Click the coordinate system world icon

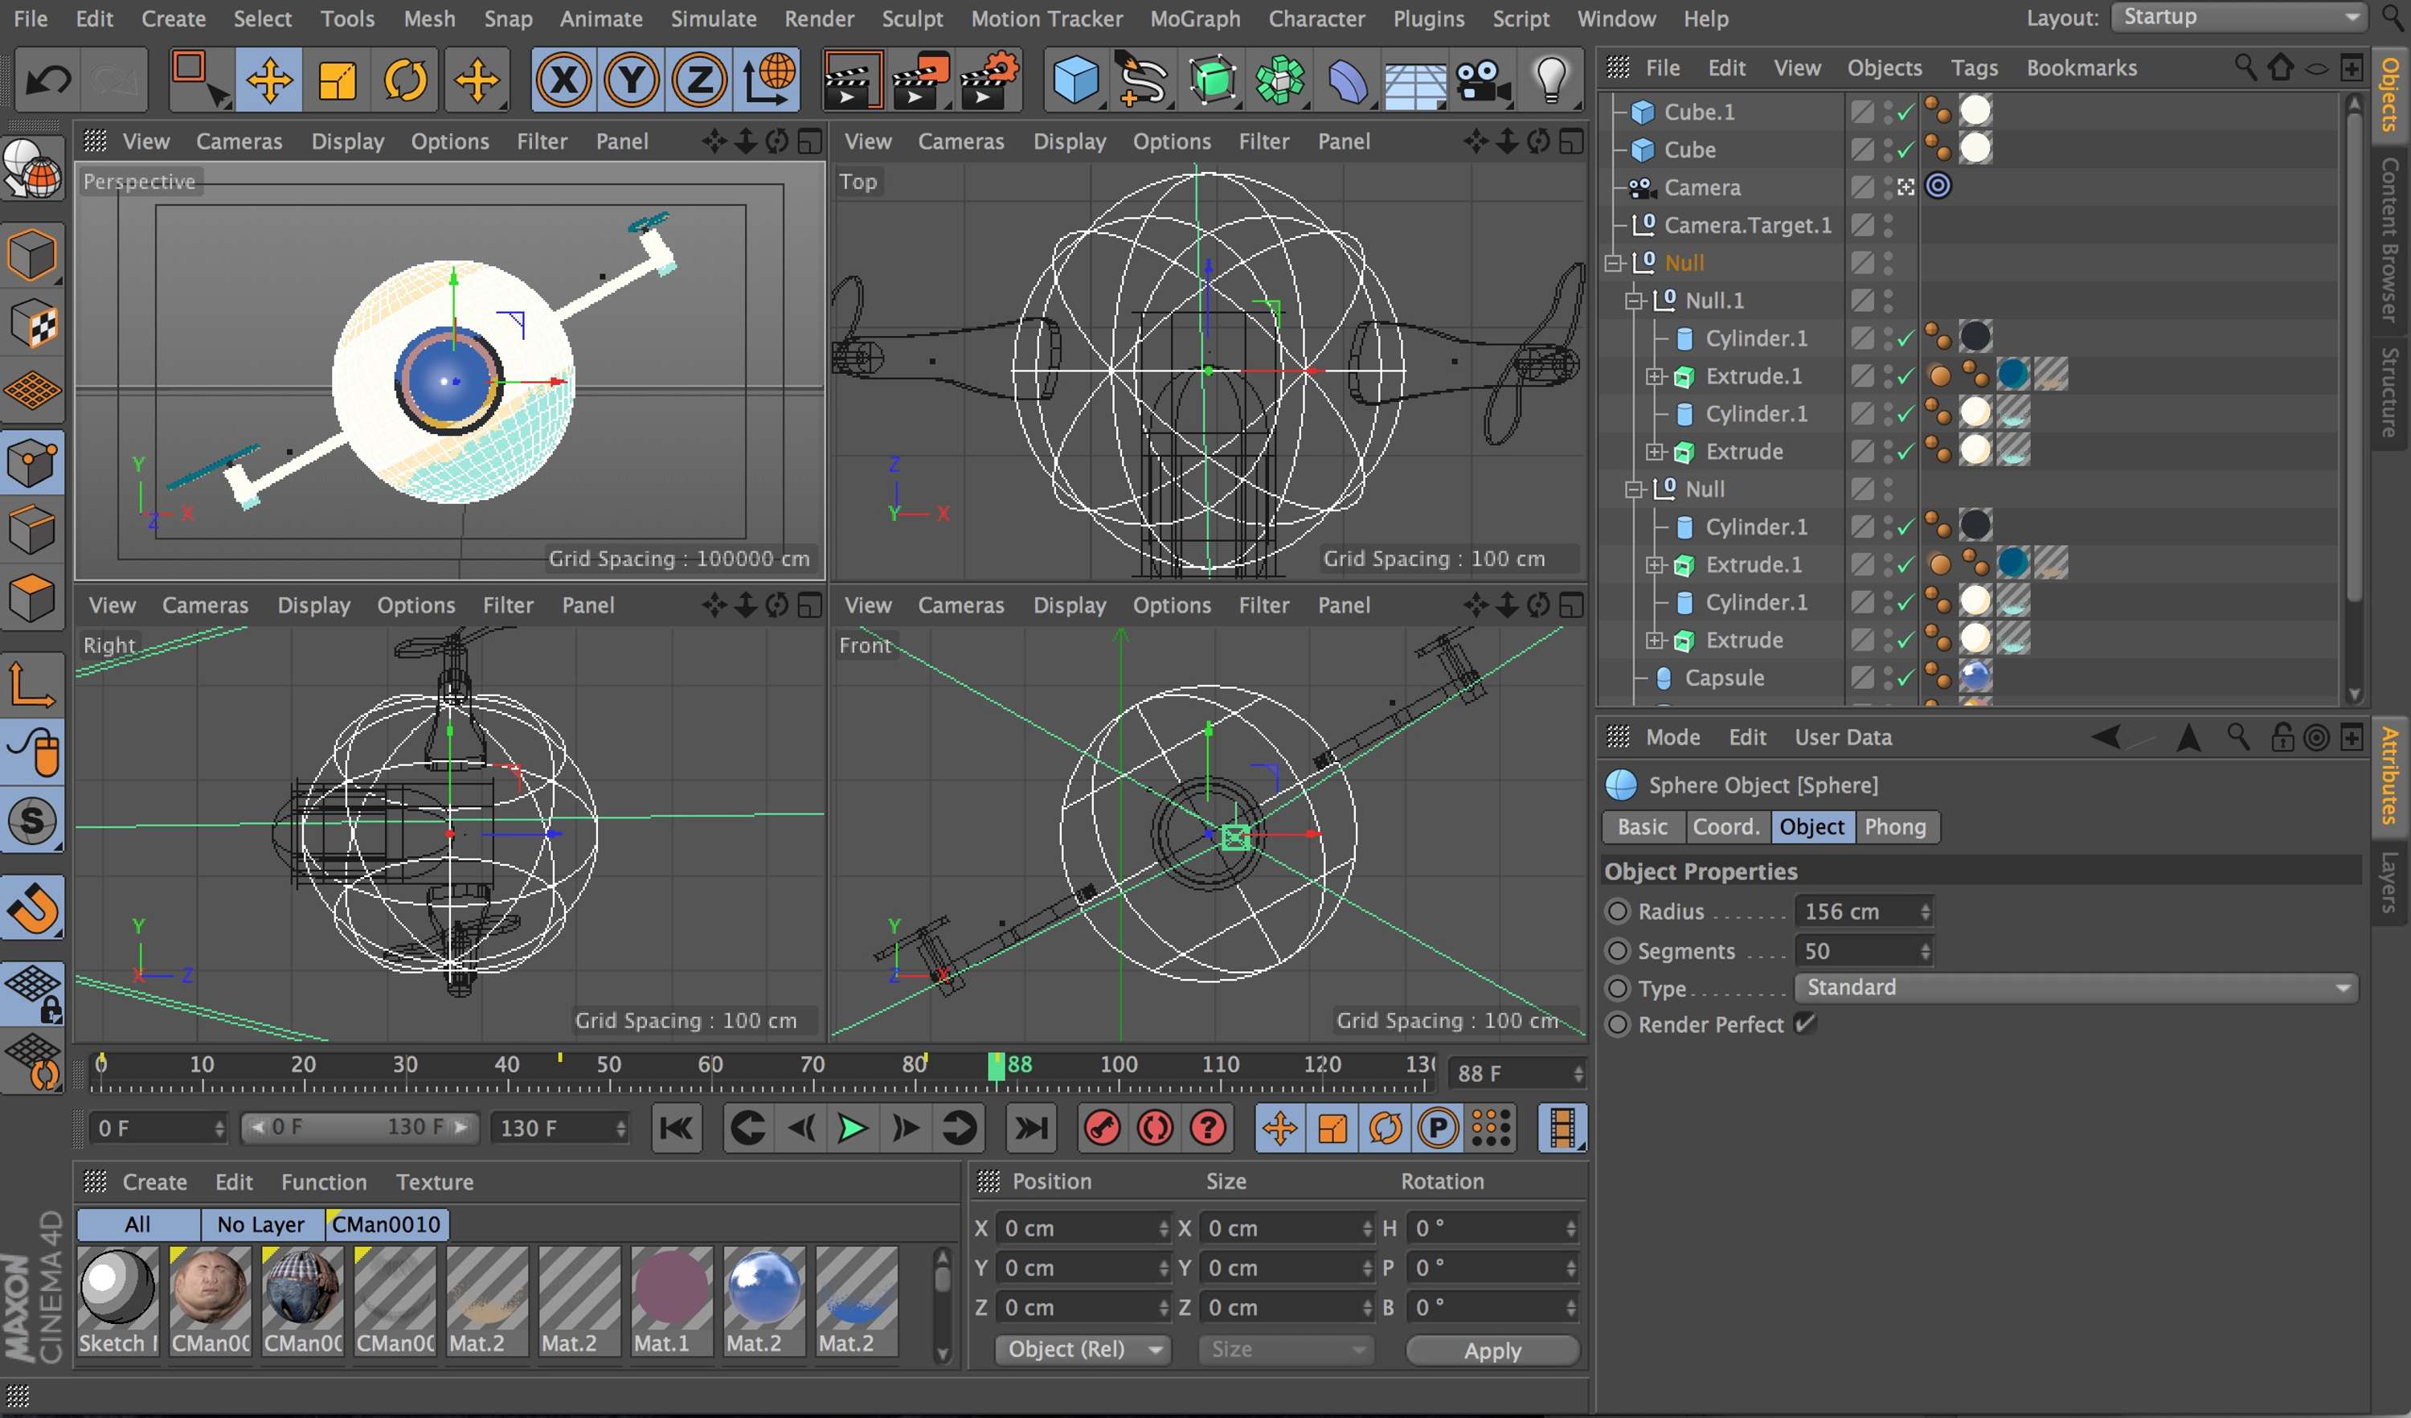pos(769,80)
